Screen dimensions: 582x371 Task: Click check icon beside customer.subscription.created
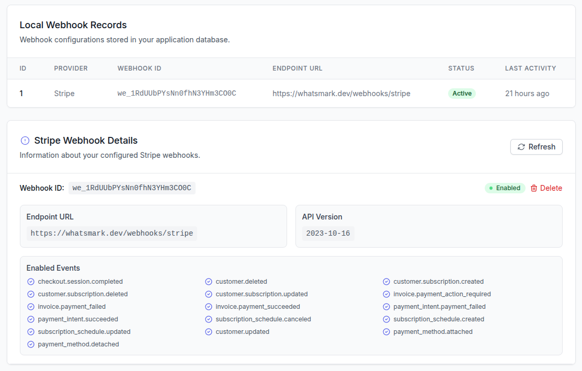click(386, 282)
